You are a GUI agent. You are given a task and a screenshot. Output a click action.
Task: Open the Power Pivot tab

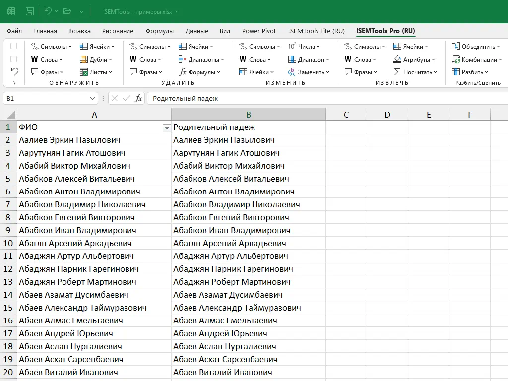click(x=259, y=31)
